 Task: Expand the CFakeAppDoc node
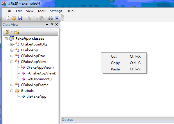coord(12,56)
